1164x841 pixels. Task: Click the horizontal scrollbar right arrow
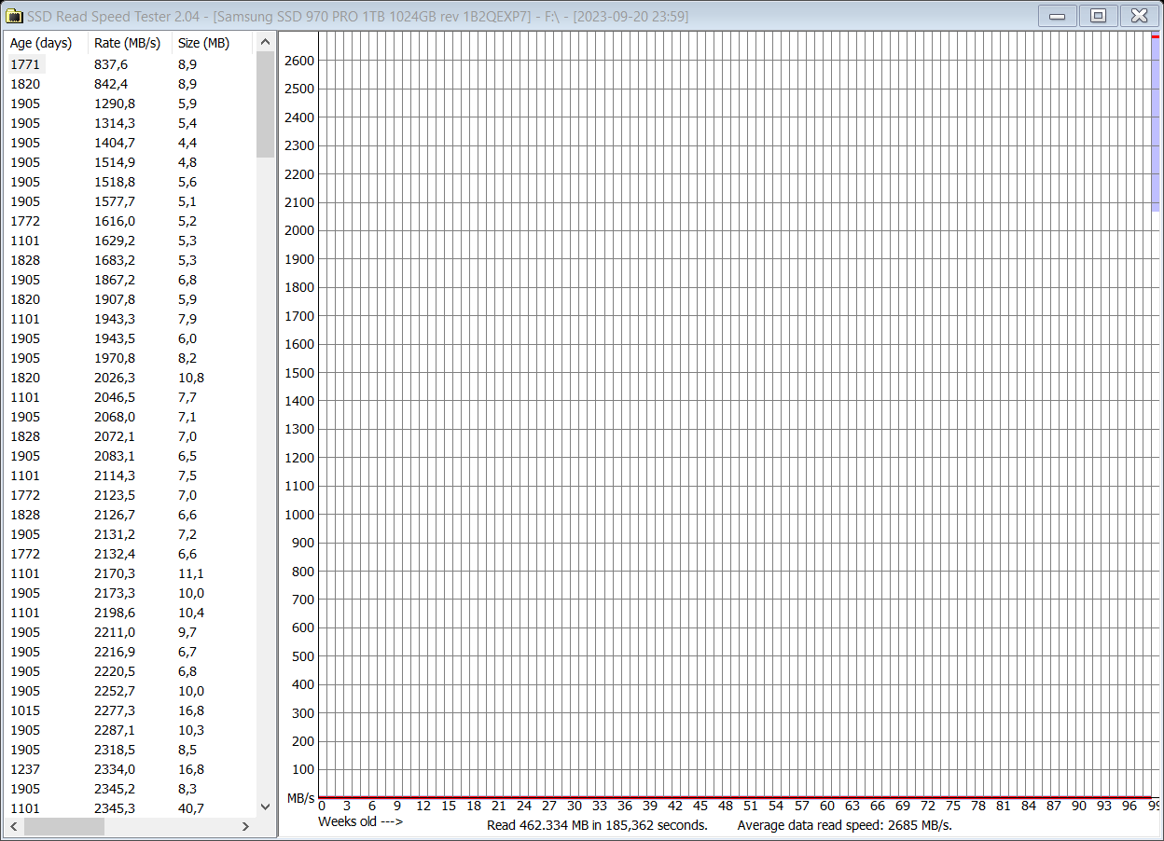245,826
